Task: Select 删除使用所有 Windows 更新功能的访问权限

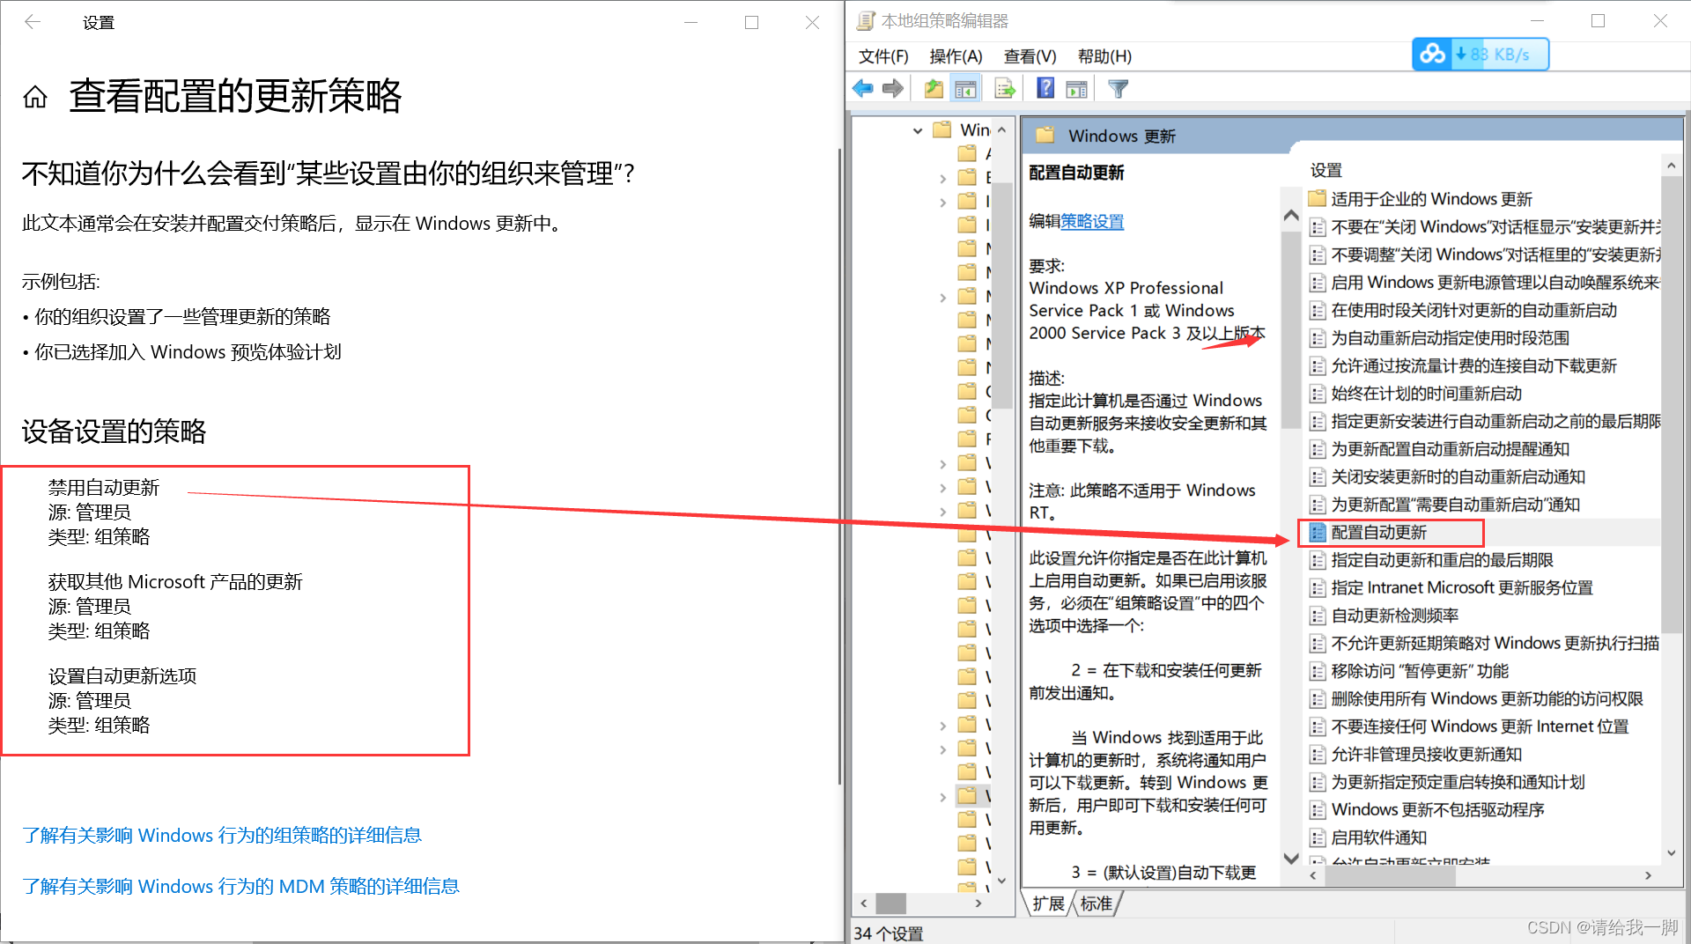Action: coord(1487,699)
